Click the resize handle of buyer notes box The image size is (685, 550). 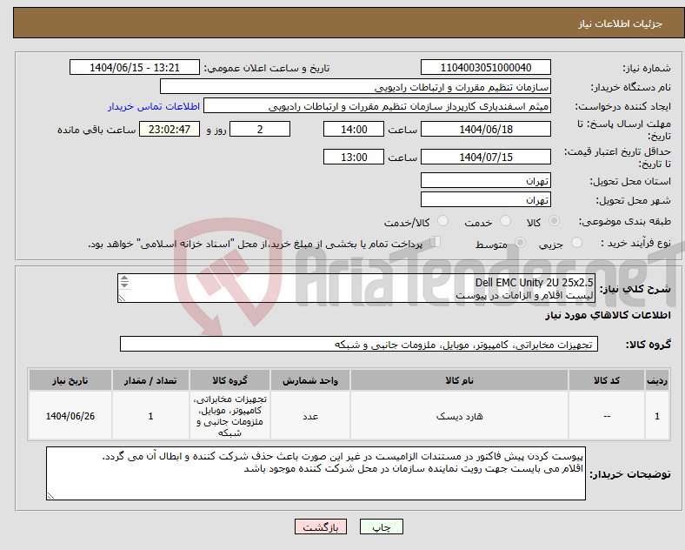point(50,496)
